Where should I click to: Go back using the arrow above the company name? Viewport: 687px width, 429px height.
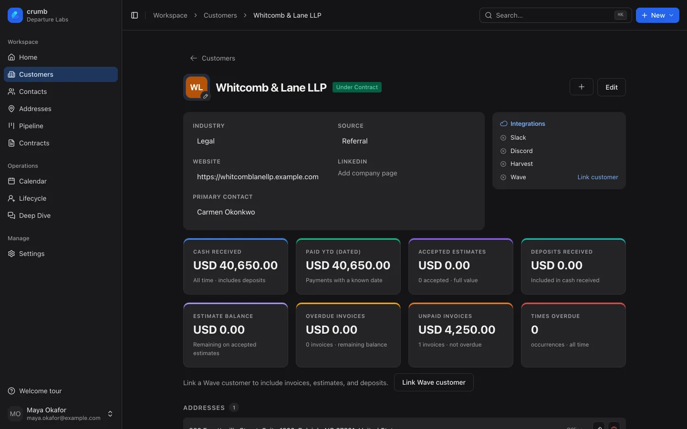[212, 58]
